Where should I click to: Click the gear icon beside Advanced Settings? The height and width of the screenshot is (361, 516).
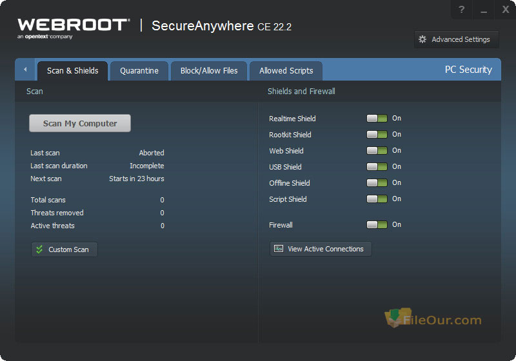422,39
